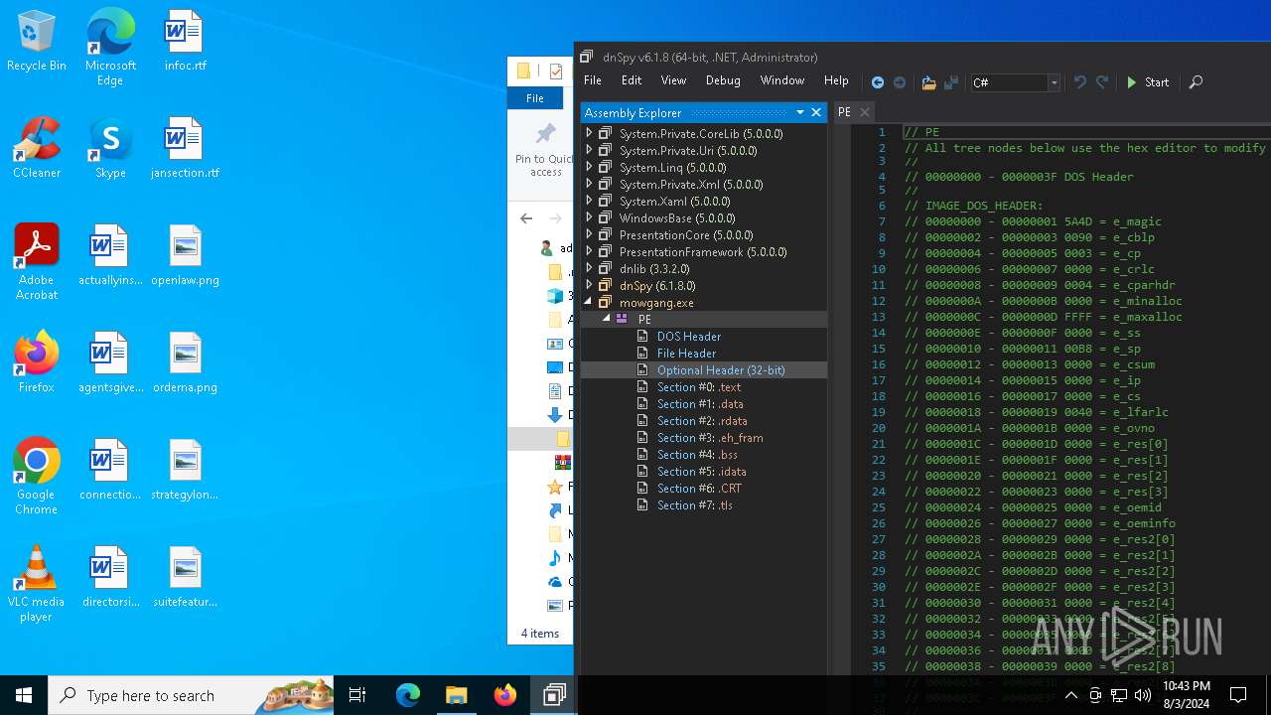Screen dimensions: 1271x715
Task: Open Assembly Explorer panel options arrow
Action: [x=799, y=112]
